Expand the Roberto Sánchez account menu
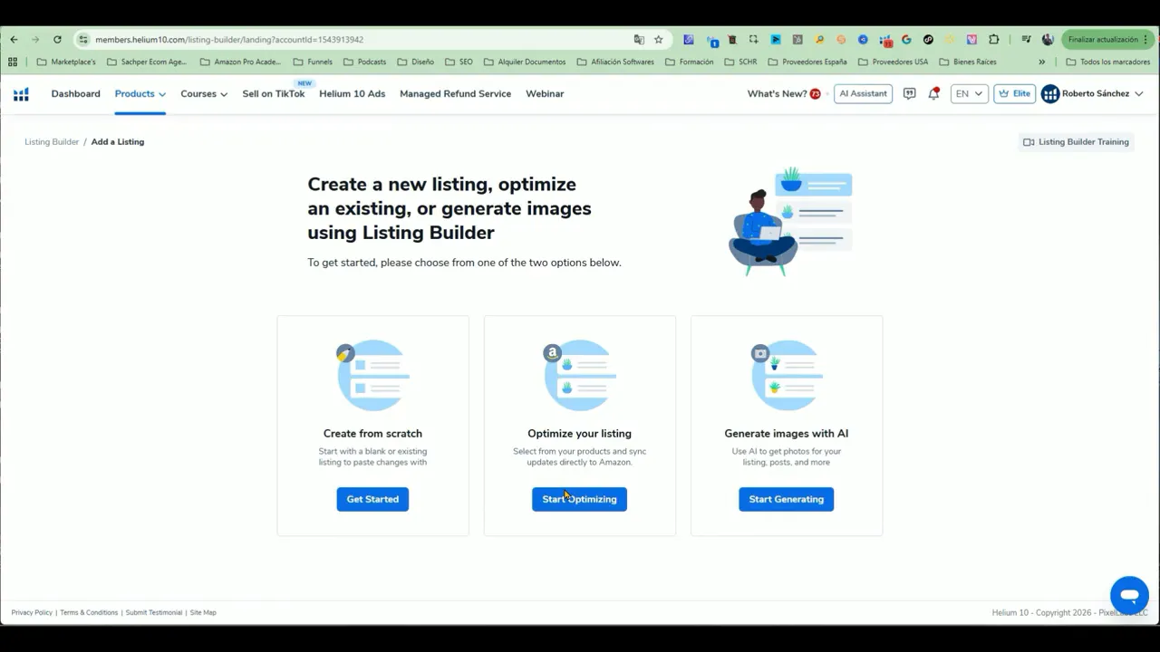 click(x=1092, y=94)
